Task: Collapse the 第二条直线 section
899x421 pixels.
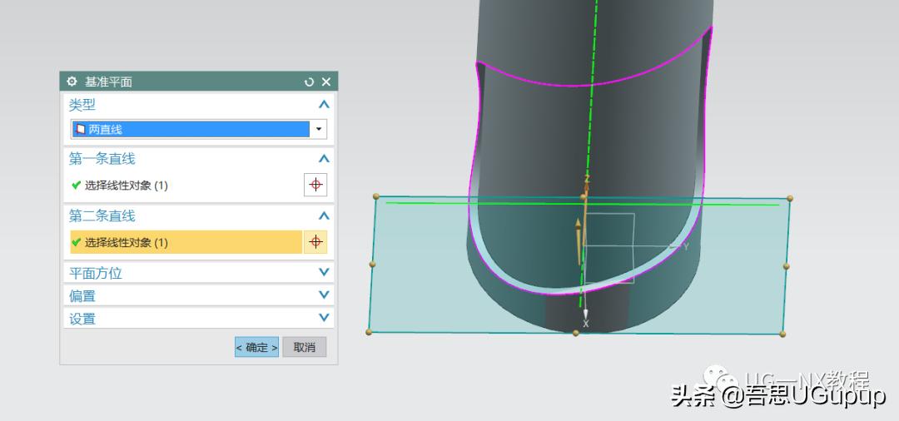Action: (x=324, y=215)
